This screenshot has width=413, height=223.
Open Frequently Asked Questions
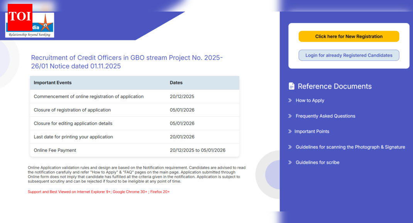click(325, 116)
